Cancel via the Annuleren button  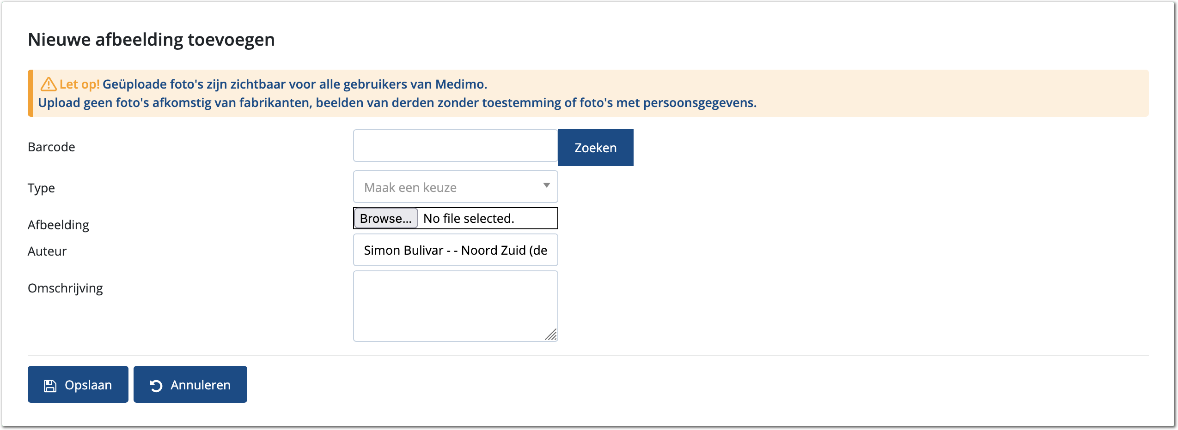190,385
